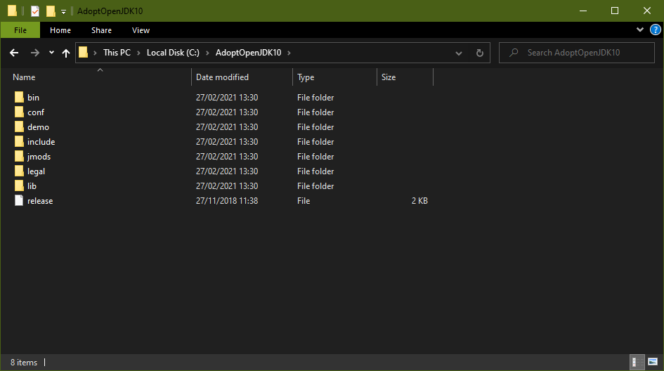Image resolution: width=664 pixels, height=371 pixels.
Task: Click the 8 items status text
Action: pos(24,363)
